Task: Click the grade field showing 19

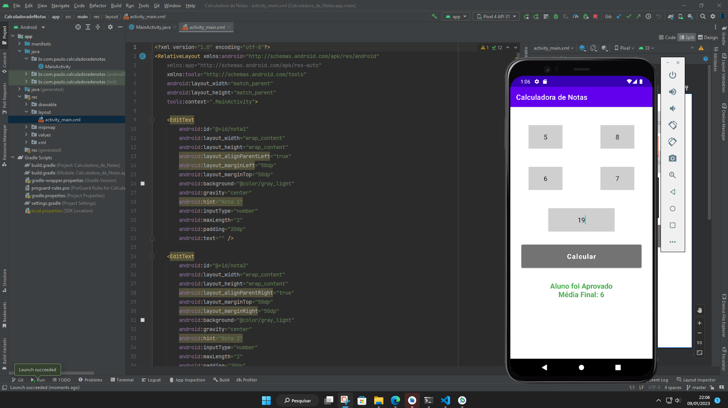Action: tap(581, 220)
